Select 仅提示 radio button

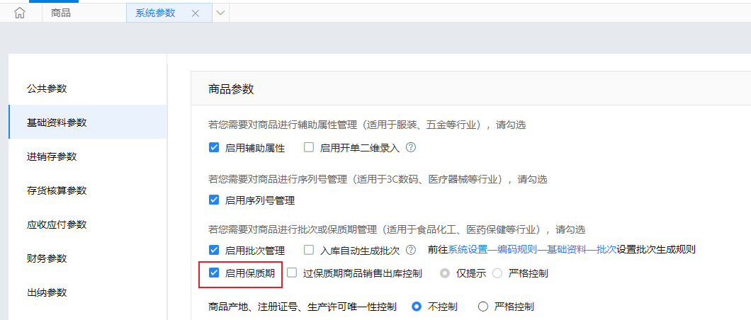445,273
